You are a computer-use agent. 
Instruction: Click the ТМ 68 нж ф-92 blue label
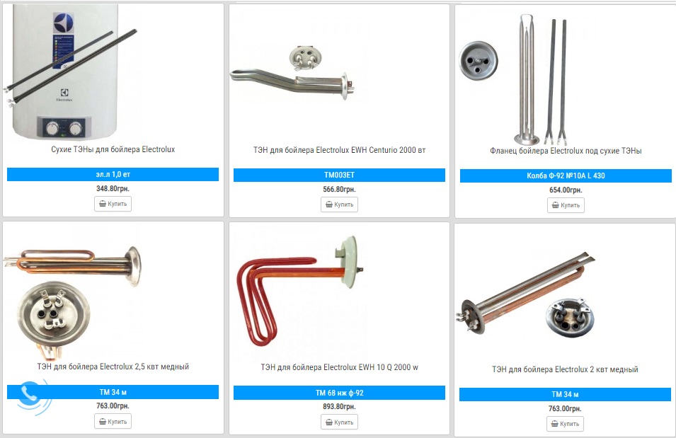(x=339, y=393)
